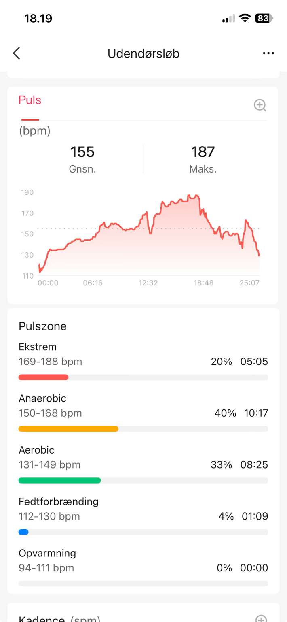Tap the cellular signal bars icon
This screenshot has height=622, width=287.
tap(228, 19)
